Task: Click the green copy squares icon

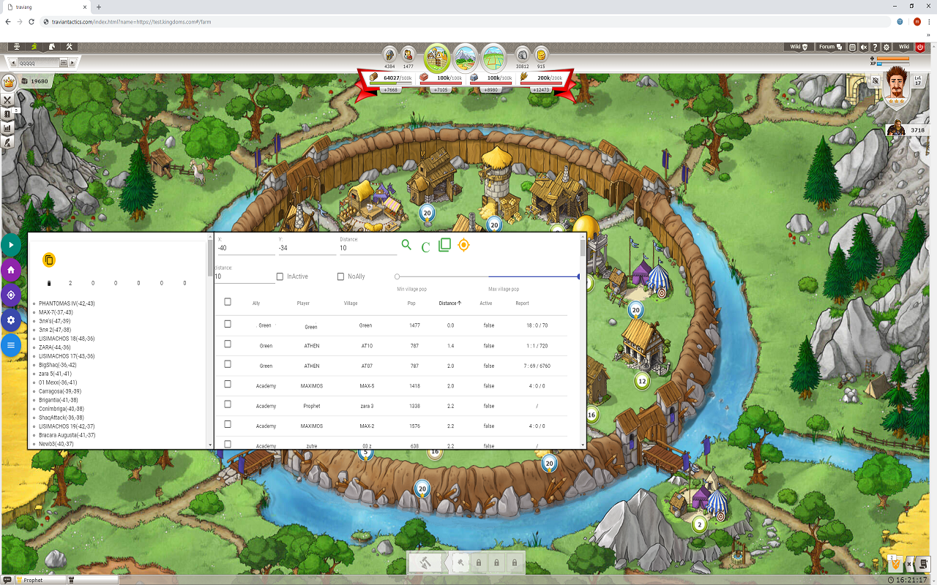Action: [444, 245]
